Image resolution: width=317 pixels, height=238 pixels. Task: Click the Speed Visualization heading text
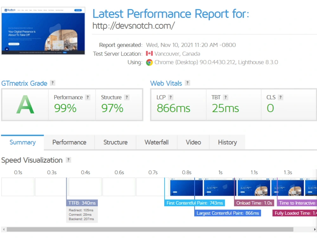32,160
